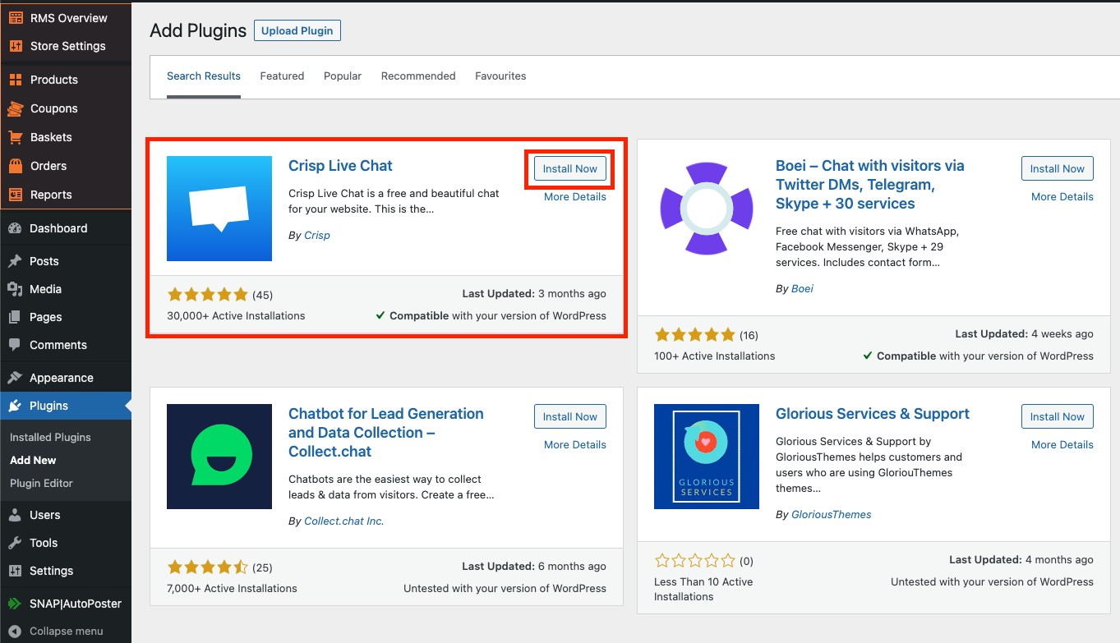Viewport: 1120px width, 643px height.
Task: Install the Collect.chat chatbot plugin
Action: (x=570, y=416)
